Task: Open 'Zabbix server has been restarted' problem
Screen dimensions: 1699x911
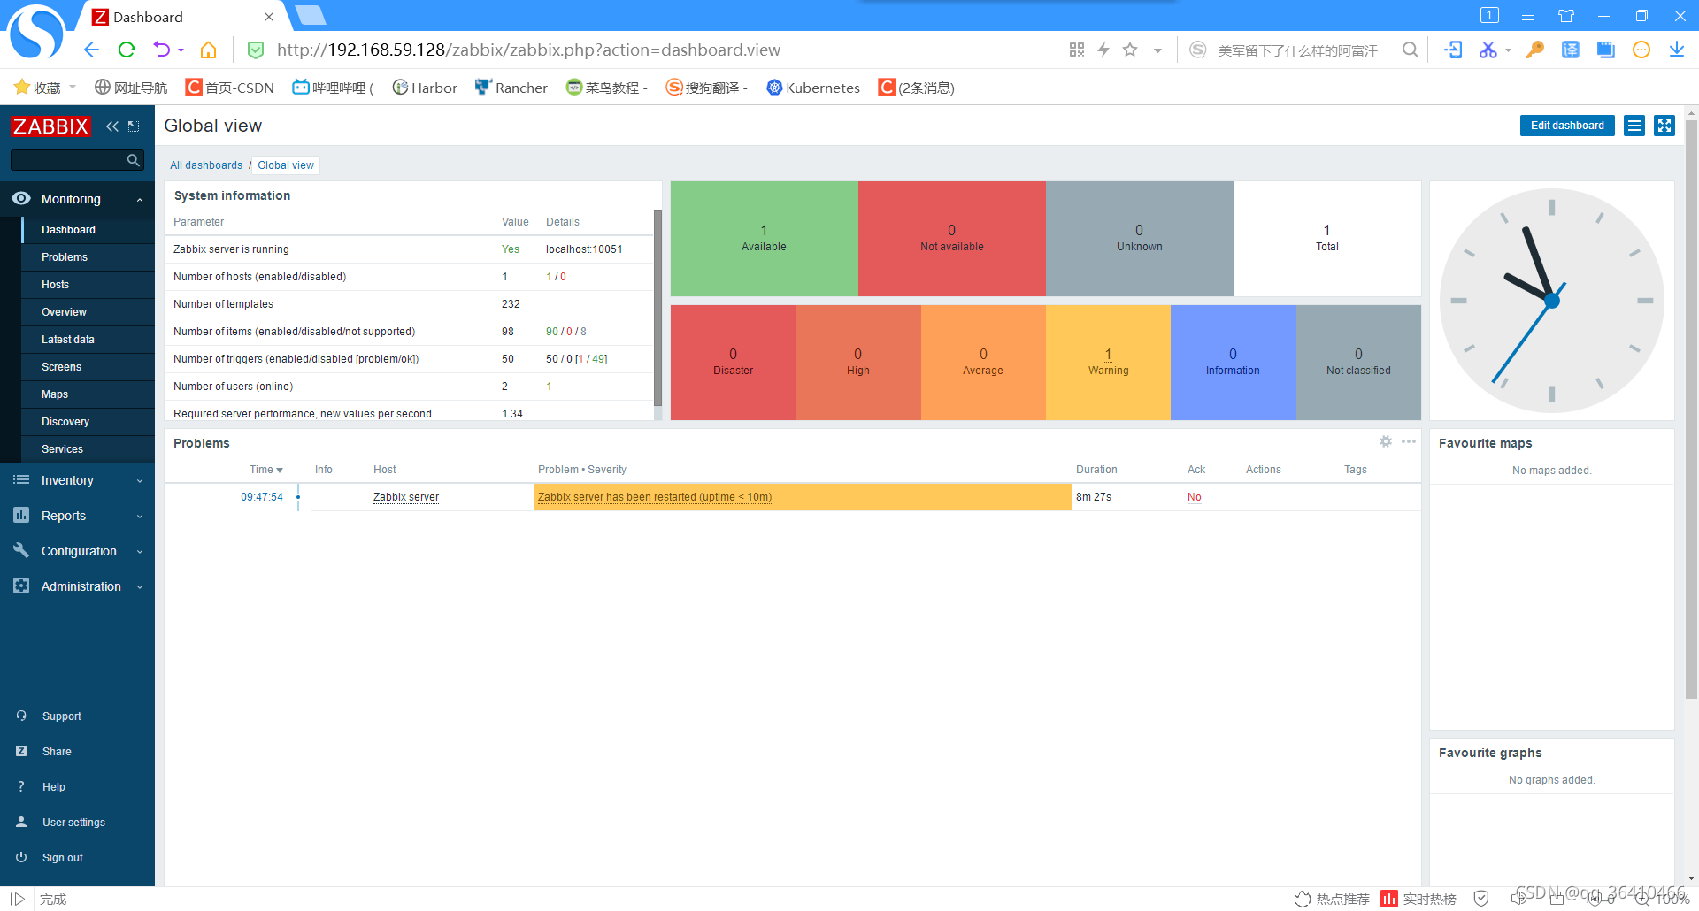Action: (x=655, y=497)
